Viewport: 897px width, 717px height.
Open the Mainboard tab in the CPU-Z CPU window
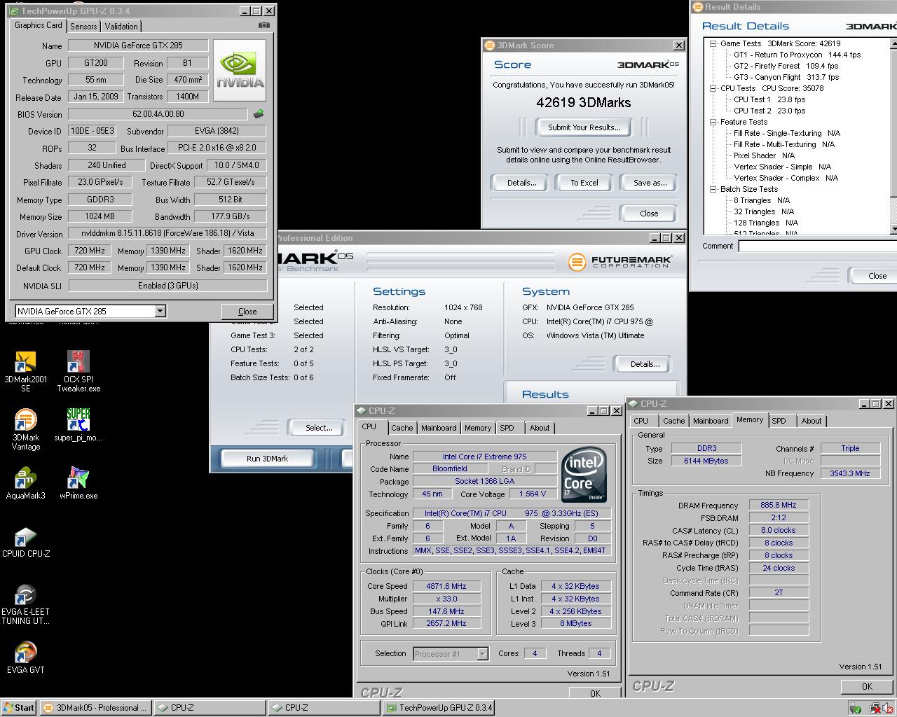[x=439, y=428]
